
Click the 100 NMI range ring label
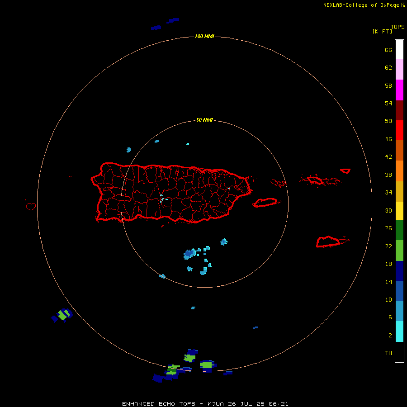coord(204,36)
